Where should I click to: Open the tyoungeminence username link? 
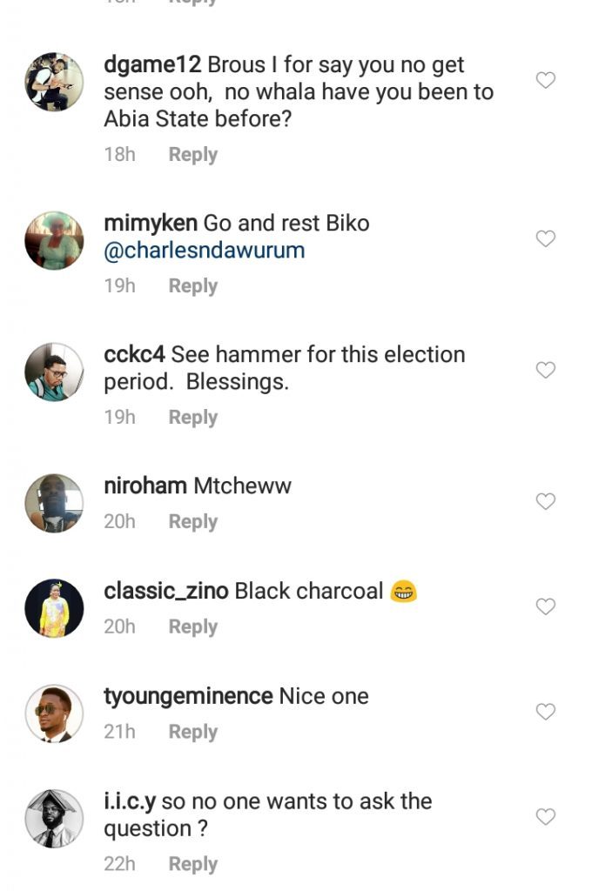[188, 697]
